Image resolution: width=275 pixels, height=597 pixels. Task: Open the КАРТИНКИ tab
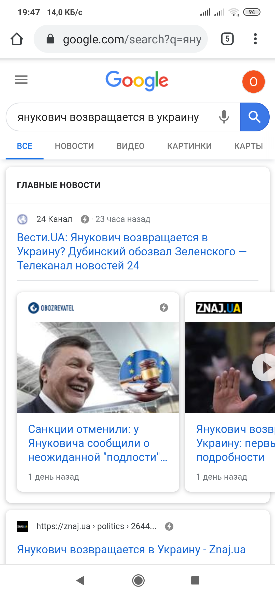189,146
